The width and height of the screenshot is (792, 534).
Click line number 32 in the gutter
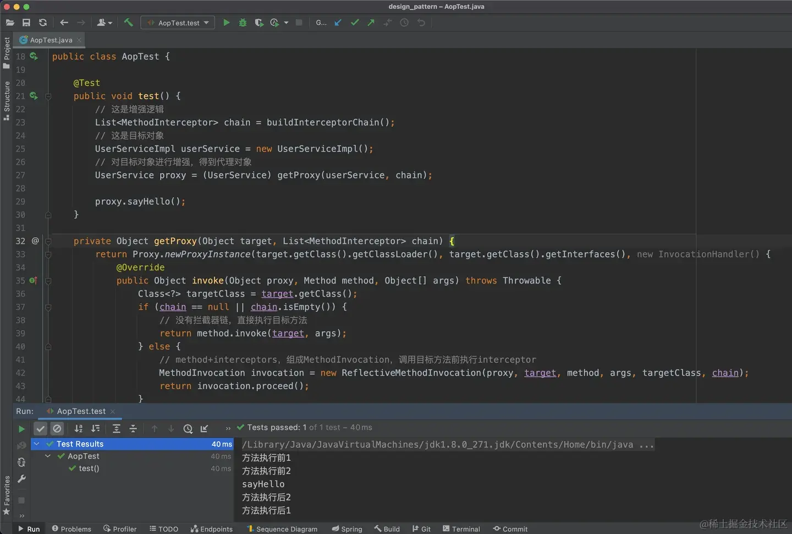coord(20,241)
